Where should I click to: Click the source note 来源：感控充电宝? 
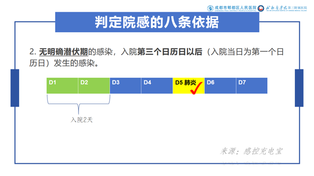(251, 151)
